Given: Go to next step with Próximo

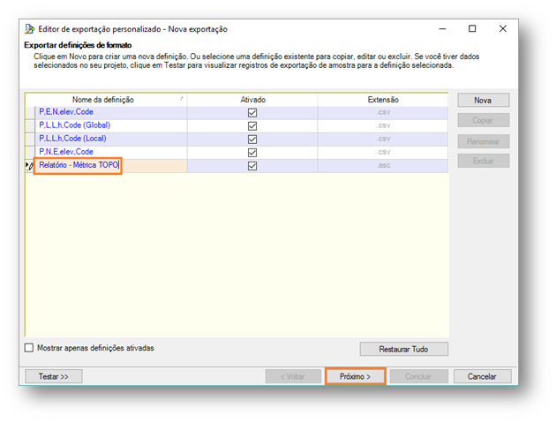Looking at the screenshot, I should coord(355,376).
